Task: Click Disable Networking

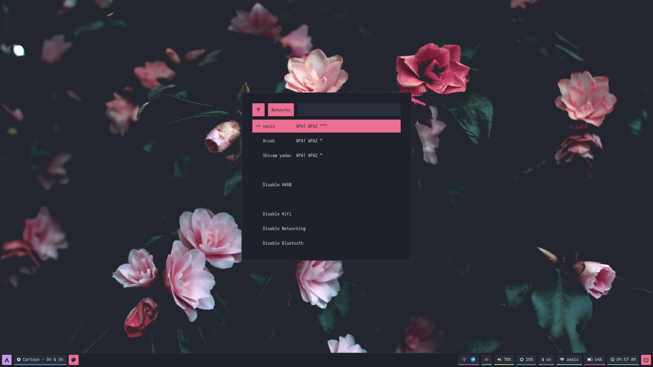Action: (284, 228)
